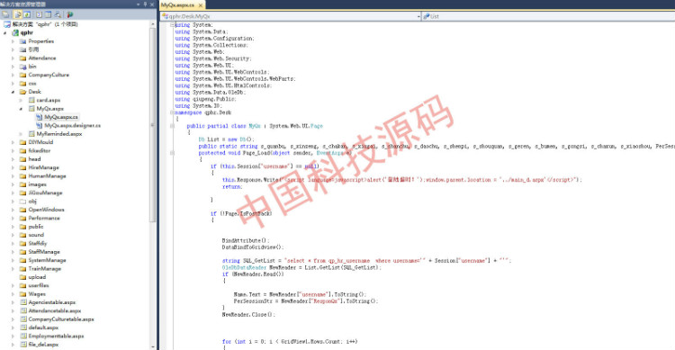Expand the MyReminded.aspx node

tap(21, 134)
